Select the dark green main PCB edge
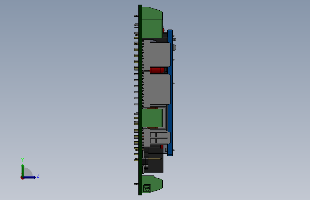 (140, 100)
